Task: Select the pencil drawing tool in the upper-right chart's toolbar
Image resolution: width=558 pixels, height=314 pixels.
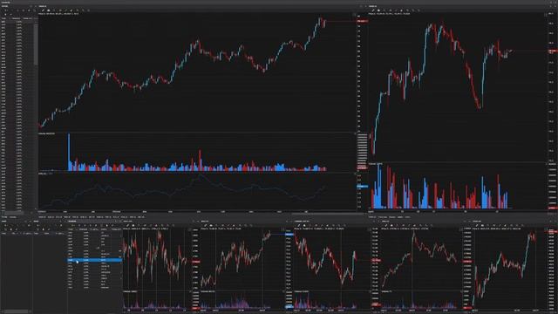Action: (373, 10)
